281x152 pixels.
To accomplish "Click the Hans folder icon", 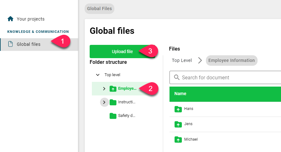I will (178, 109).
